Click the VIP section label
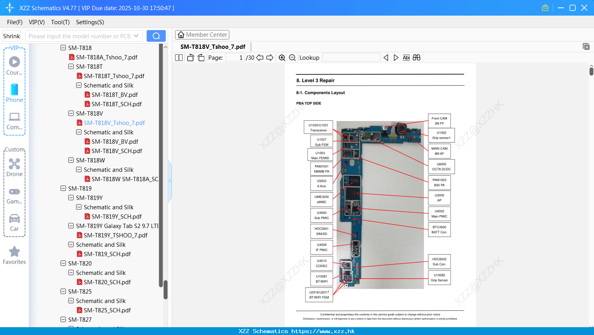Screen dimensions: 594x335 click(x=14, y=48)
